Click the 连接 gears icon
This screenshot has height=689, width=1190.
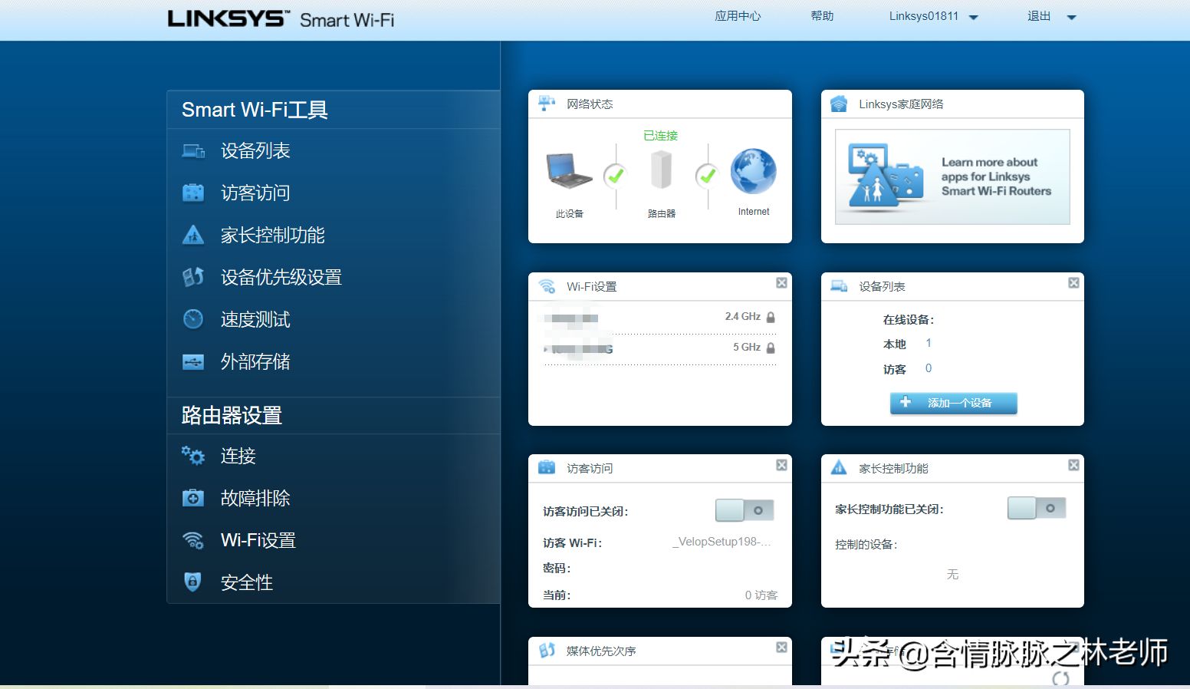[x=193, y=456]
